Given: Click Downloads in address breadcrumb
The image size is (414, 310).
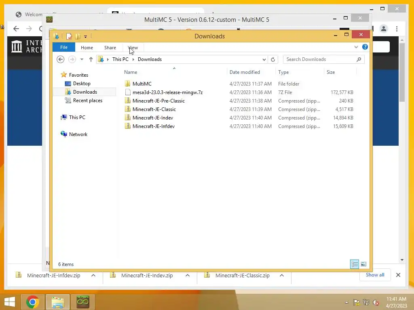Looking at the screenshot, I should [150, 59].
